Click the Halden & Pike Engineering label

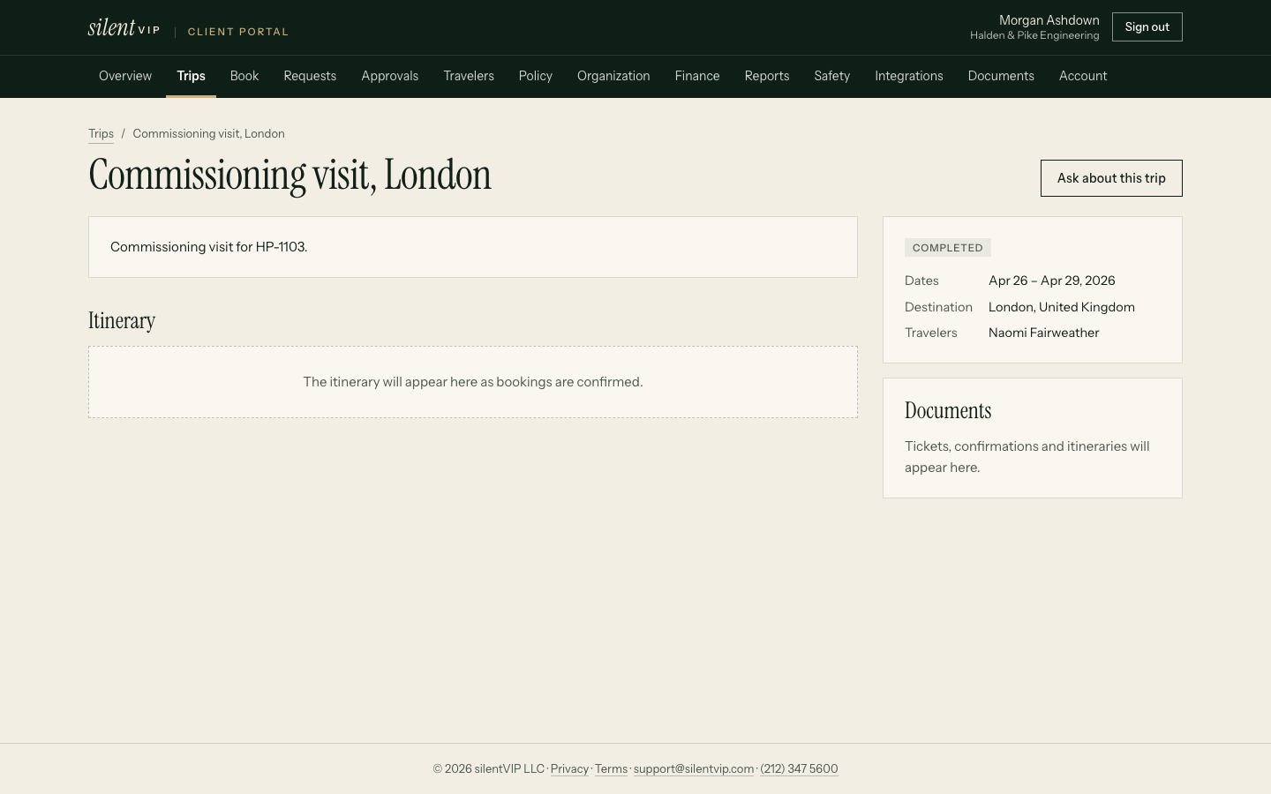tap(1034, 36)
